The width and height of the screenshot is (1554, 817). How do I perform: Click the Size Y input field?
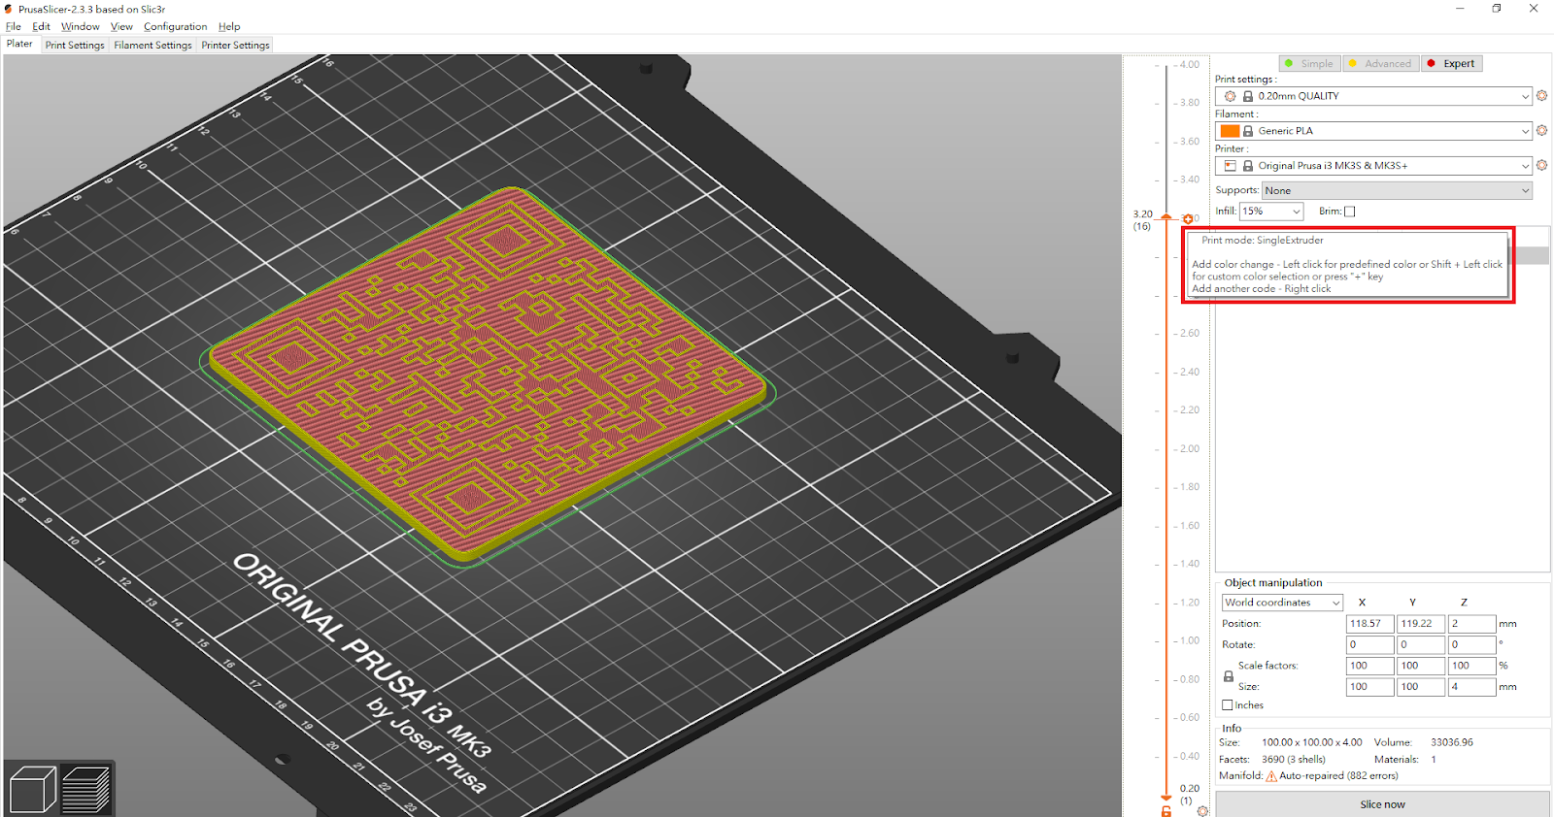1421,687
